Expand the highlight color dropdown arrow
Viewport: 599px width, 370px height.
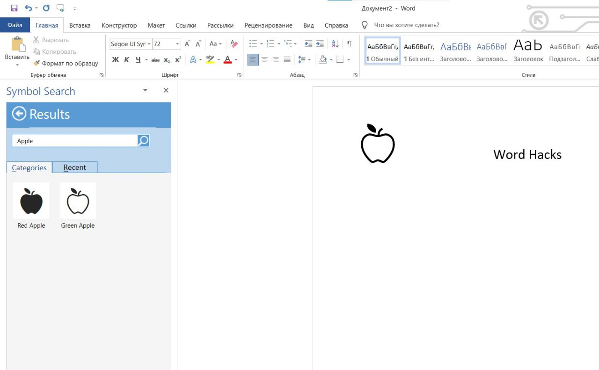(219, 60)
